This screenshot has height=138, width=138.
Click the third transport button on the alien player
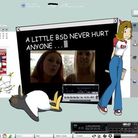pos(72,97)
